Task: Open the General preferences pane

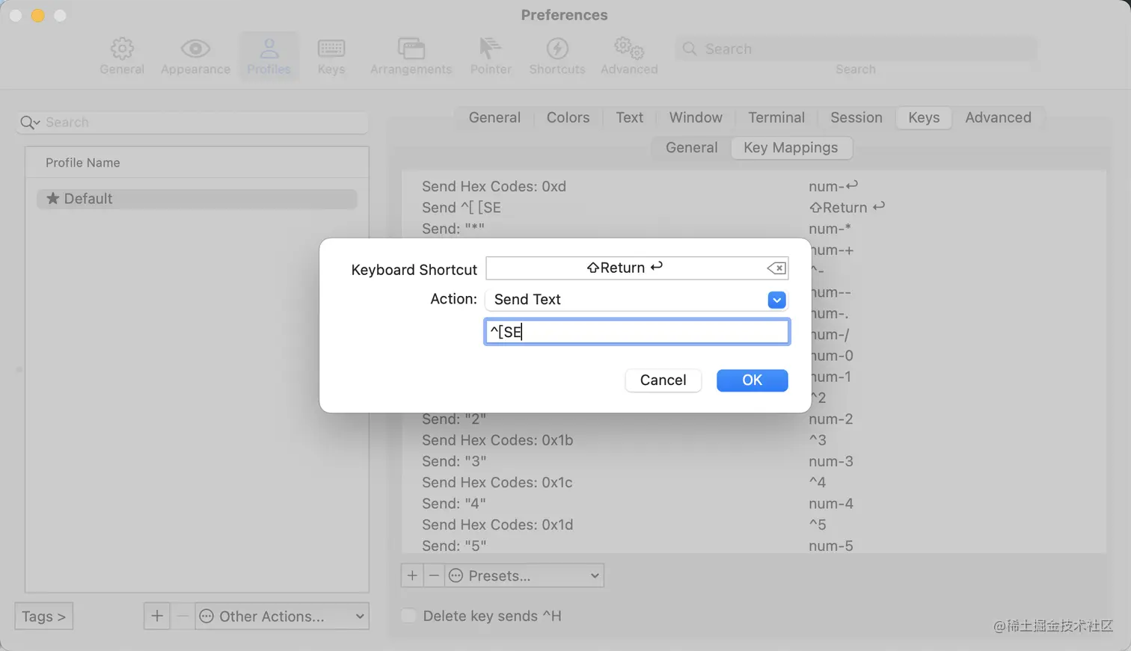Action: (x=122, y=56)
